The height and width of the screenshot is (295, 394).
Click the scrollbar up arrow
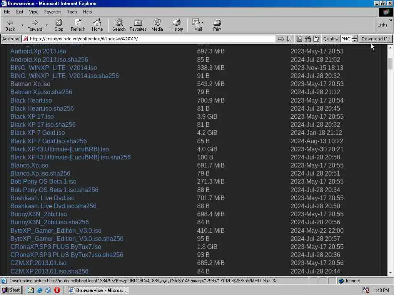[390, 47]
